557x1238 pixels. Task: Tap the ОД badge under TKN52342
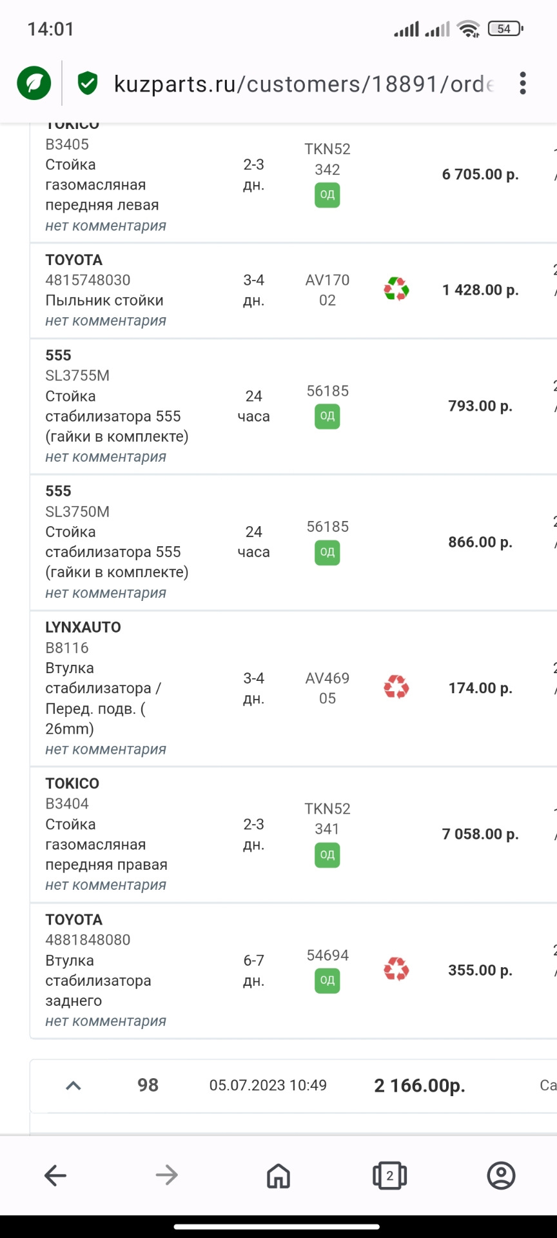327,195
